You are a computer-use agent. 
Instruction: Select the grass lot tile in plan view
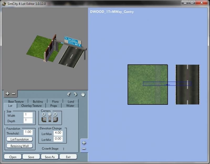click(x=148, y=84)
